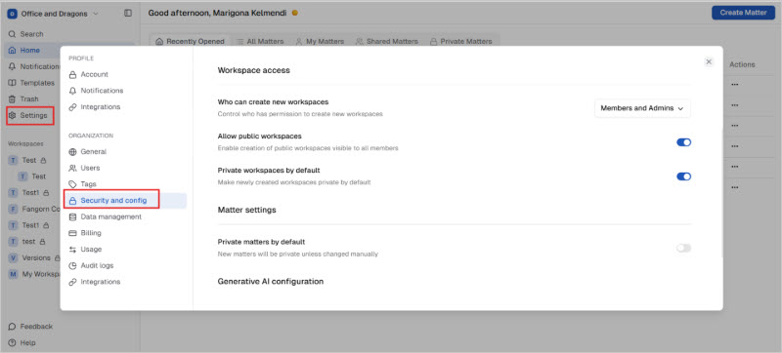782x353 pixels.
Task: Click the Matter settings heading
Action: [247, 210]
